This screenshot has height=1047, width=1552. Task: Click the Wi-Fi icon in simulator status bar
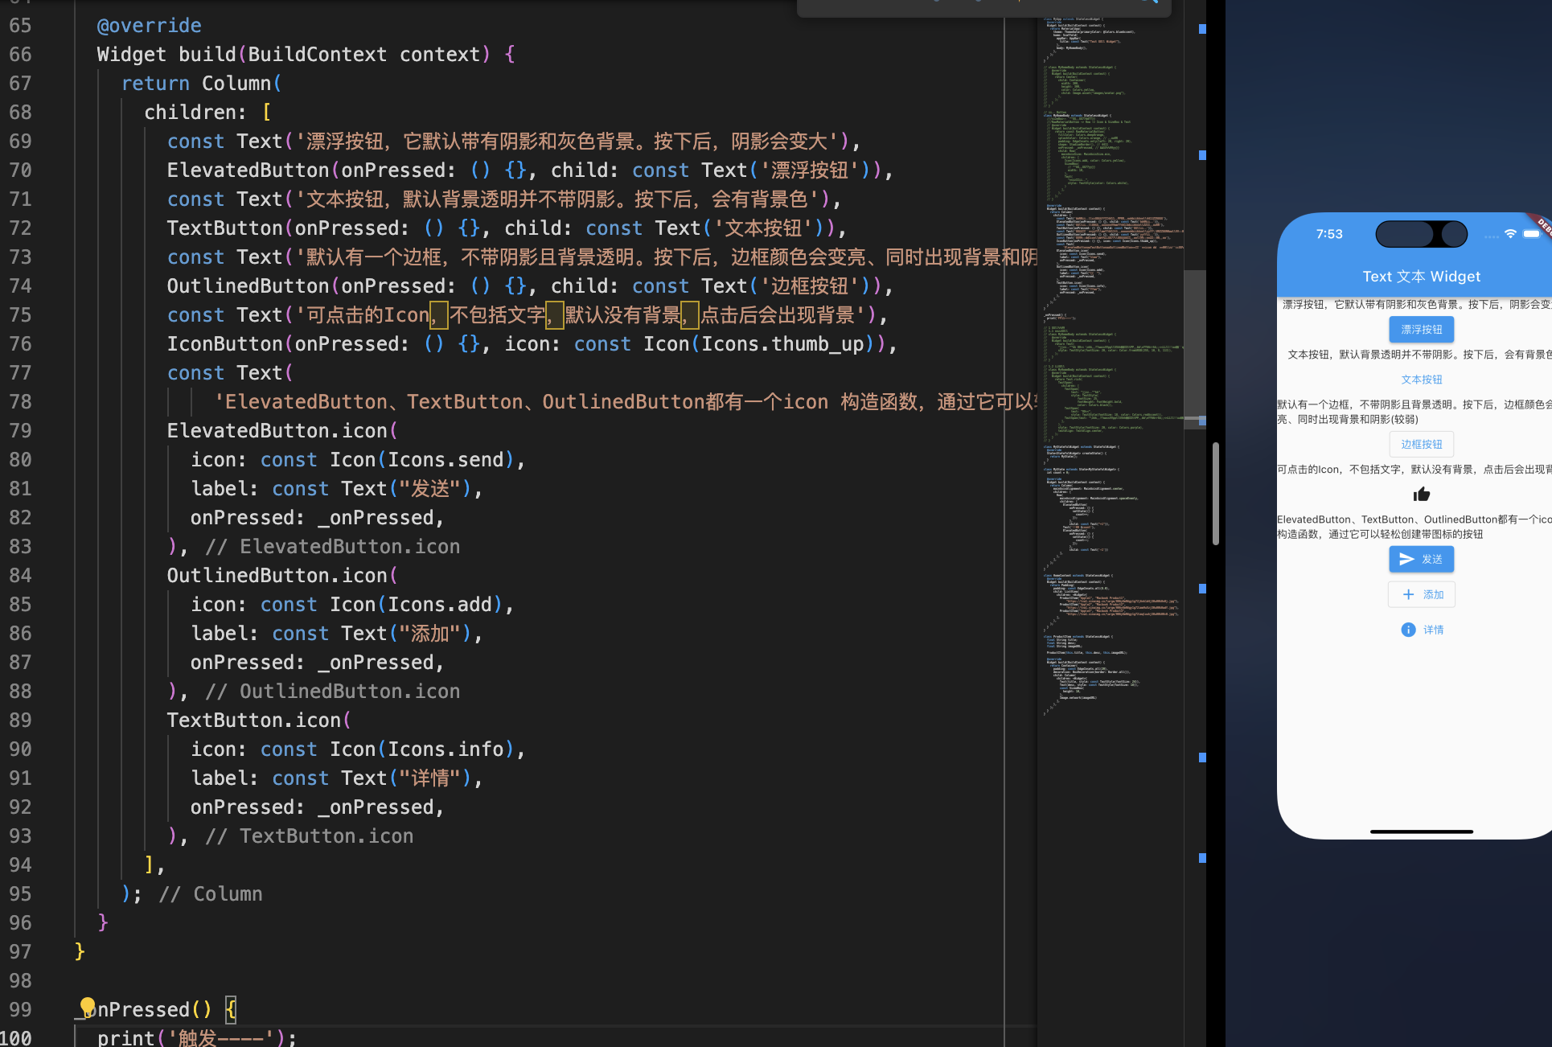1509,234
